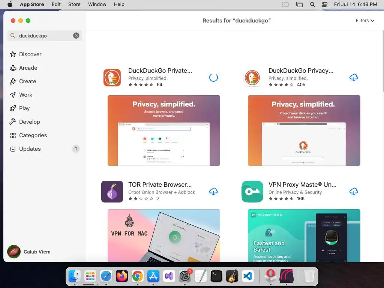Open TextEdit from the Dock

point(201,276)
